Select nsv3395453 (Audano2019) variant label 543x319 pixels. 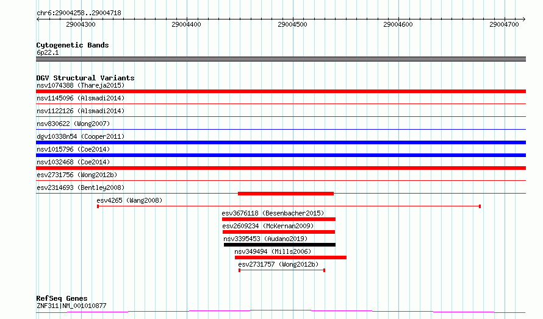tap(265, 239)
